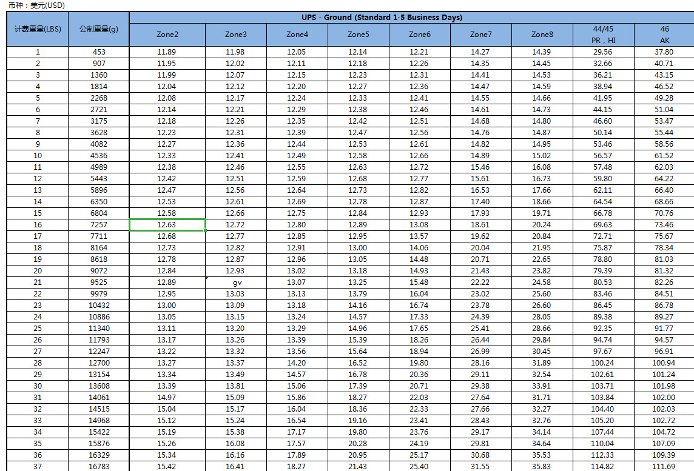This screenshot has height=471, width=694.
Task: Select the Zone4 cell showing 14.20
Action: click(297, 363)
